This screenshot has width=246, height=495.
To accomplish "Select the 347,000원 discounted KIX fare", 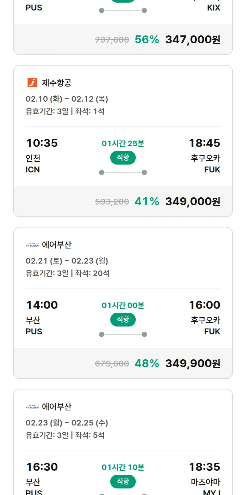I will pos(193,40).
